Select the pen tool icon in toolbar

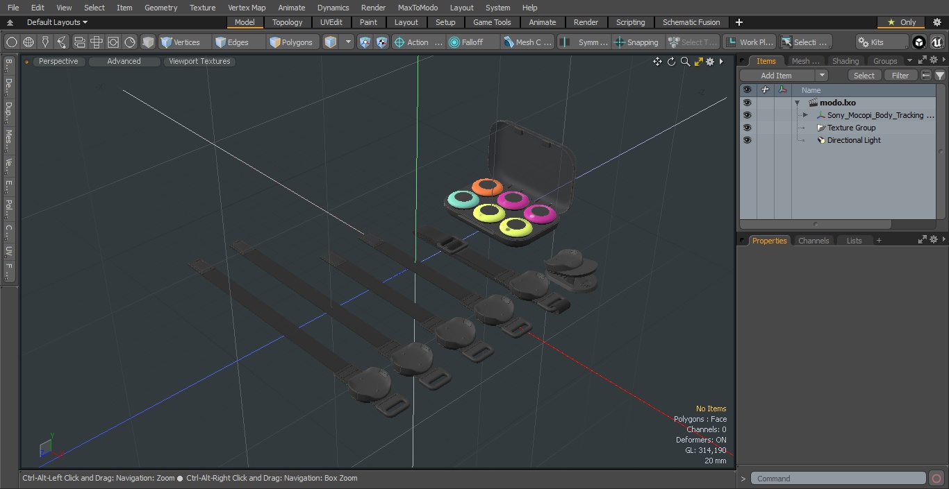(x=45, y=42)
